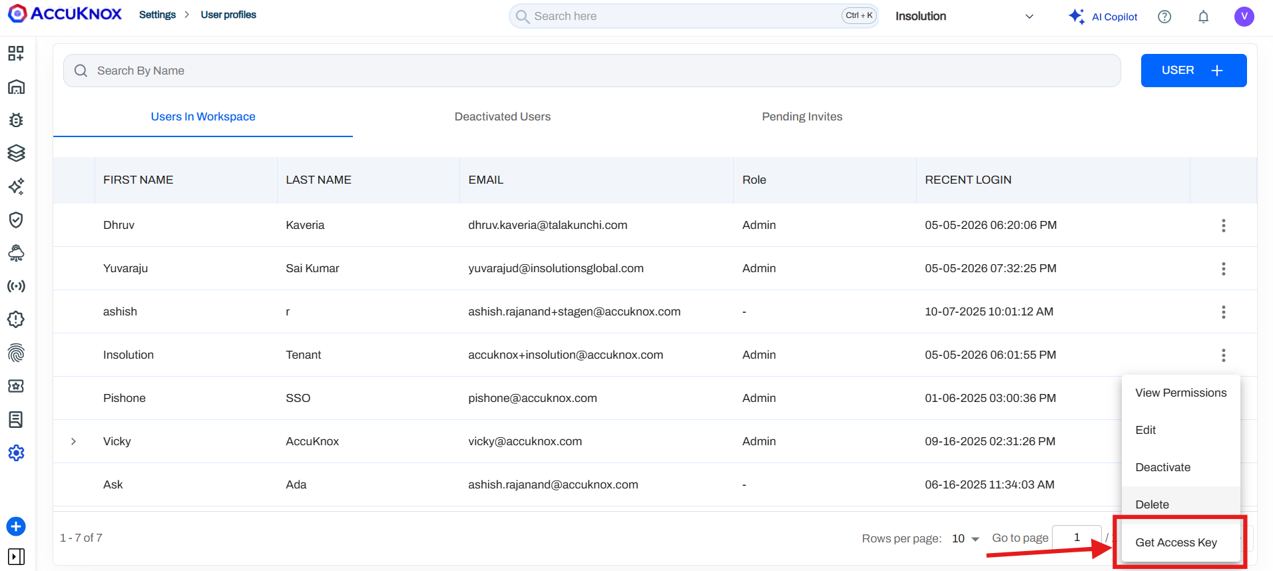Screen dimensions: 1273x571
Task: Open the dashboard grid icon in sidebar
Action: tap(16, 53)
